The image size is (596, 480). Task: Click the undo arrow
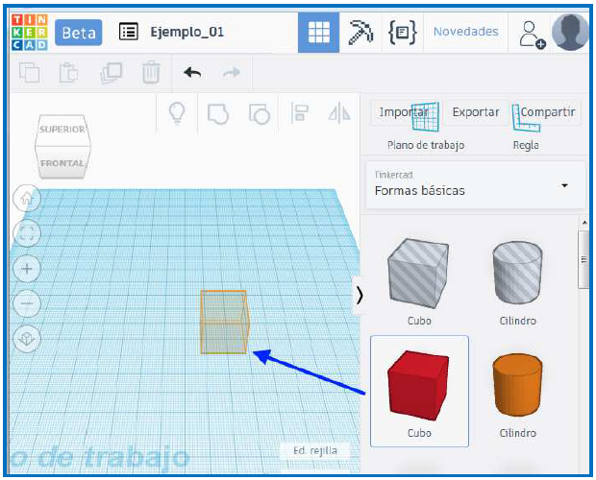pyautogui.click(x=192, y=72)
